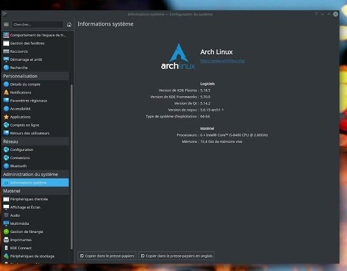Image resolution: width=347 pixels, height=271 pixels.
Task: Click the Qt version 5.14.2 value
Action: click(x=205, y=103)
